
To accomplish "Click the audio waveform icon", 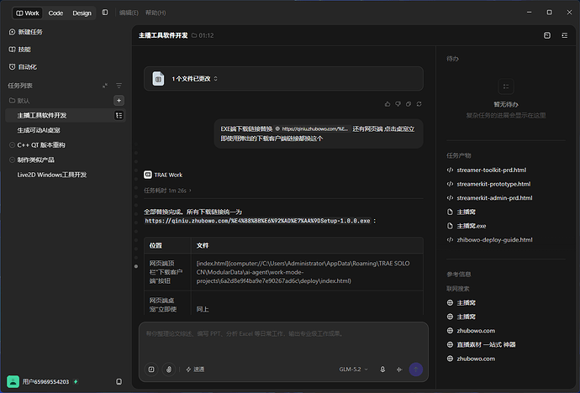I will point(399,369).
